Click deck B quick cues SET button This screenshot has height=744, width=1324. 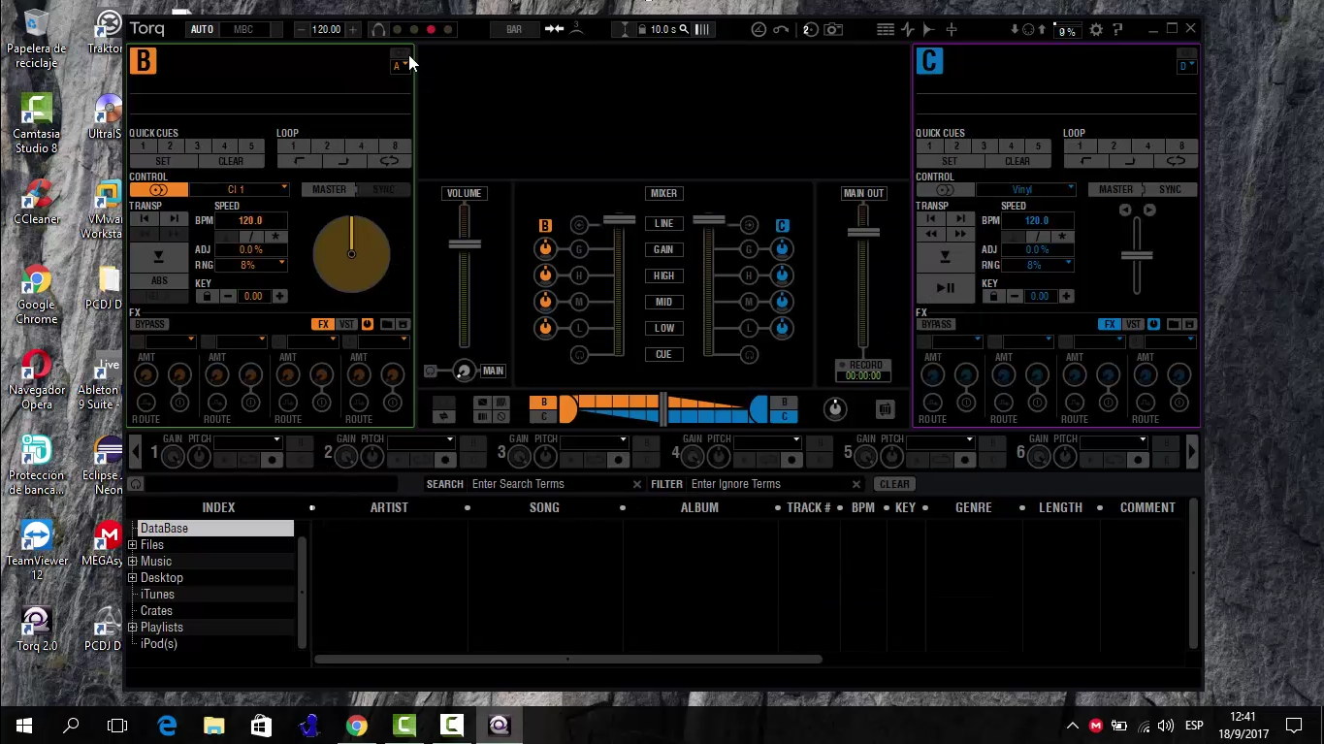163,161
